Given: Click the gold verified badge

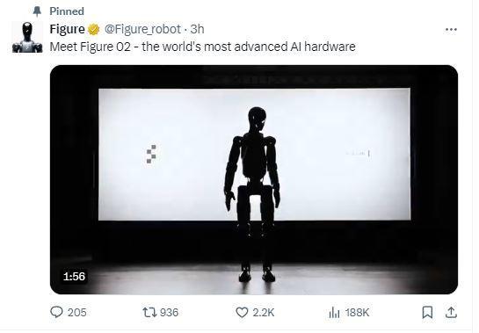Looking at the screenshot, I should 94,29.
